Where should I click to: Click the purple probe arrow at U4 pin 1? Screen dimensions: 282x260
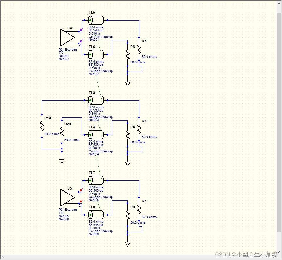click(81, 30)
